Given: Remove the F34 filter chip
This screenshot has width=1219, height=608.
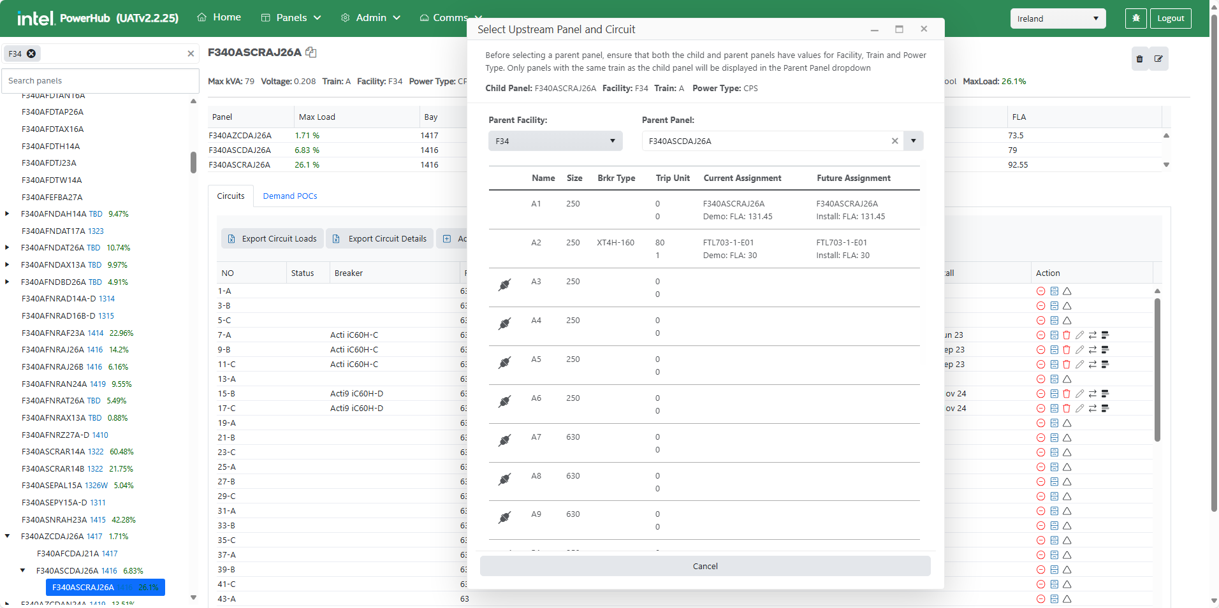Looking at the screenshot, I should tap(31, 54).
